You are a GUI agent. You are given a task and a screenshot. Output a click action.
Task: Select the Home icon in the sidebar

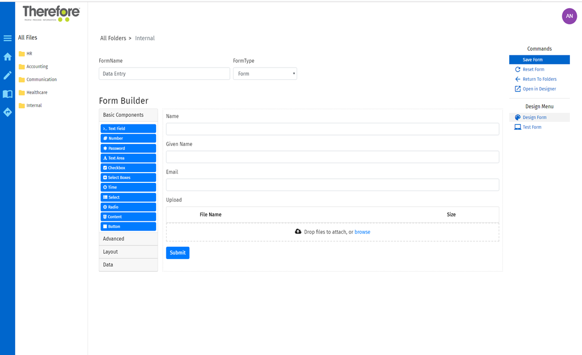[x=7, y=56]
